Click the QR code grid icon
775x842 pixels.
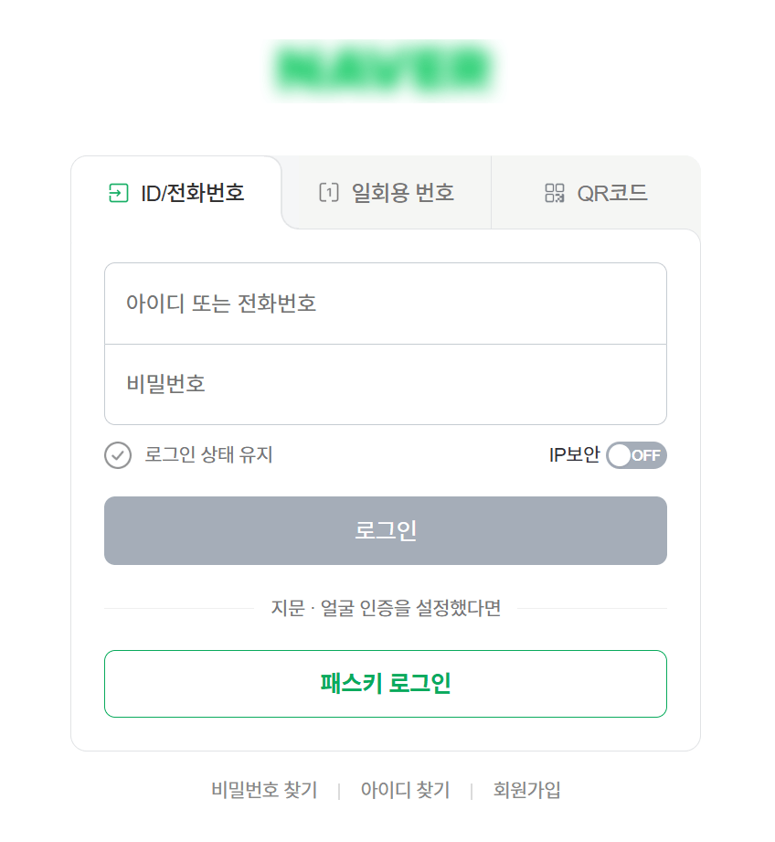[555, 193]
